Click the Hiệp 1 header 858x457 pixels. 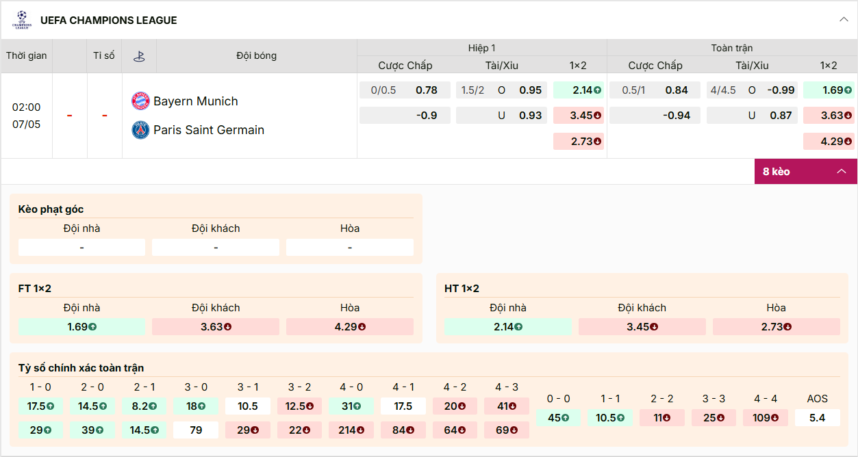pyautogui.click(x=482, y=48)
